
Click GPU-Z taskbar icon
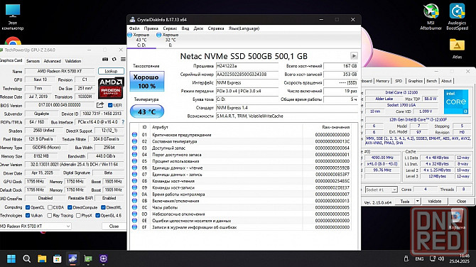click(x=88, y=258)
